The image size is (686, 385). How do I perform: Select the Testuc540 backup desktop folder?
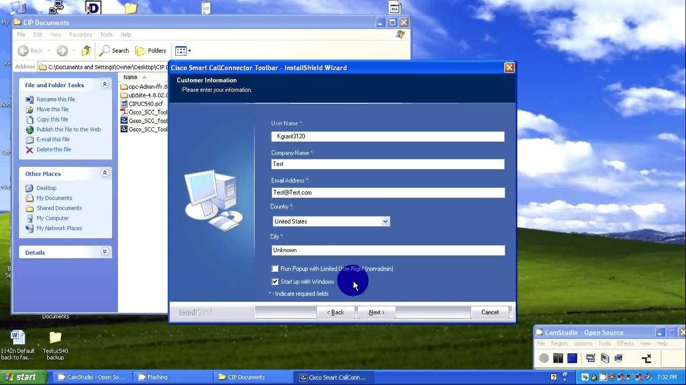(x=55, y=345)
